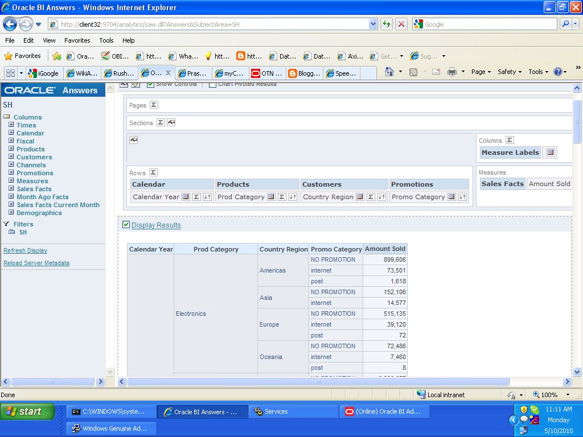Click the chart icon below Sections
Viewport: 583px width, 437px height.
133,140
